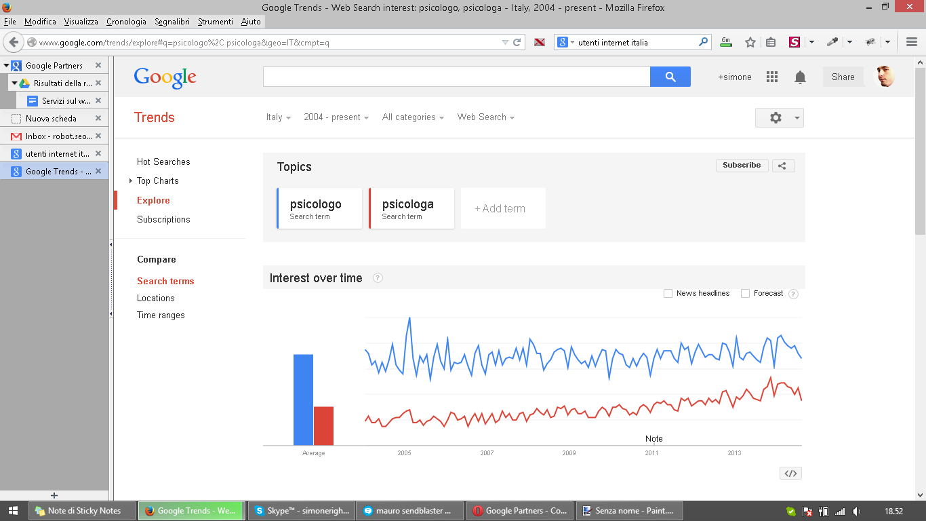
Task: Click the red X toolbar icon
Action: [x=540, y=42]
